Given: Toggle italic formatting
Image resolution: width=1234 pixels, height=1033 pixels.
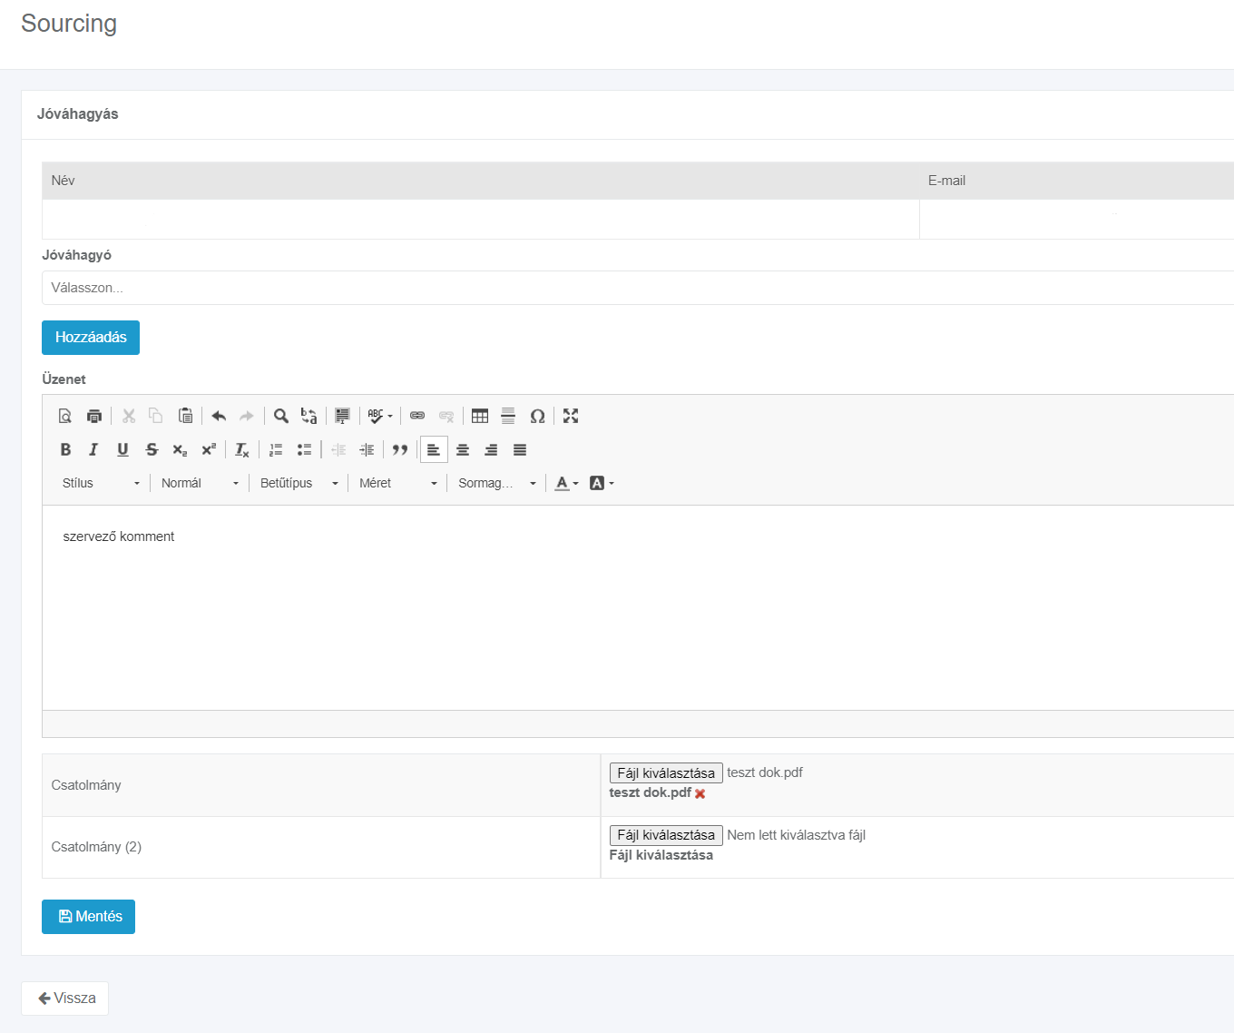Looking at the screenshot, I should point(93,449).
